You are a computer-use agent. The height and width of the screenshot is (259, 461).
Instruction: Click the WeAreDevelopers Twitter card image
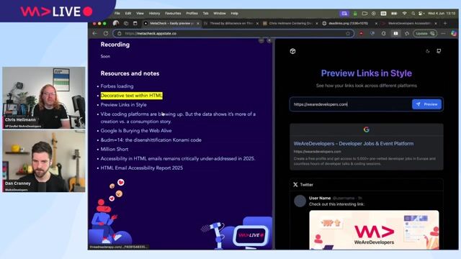374,230
